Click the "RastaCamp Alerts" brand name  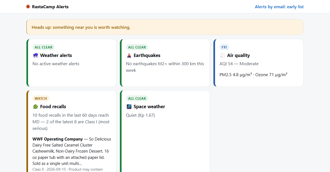pos(50,7)
